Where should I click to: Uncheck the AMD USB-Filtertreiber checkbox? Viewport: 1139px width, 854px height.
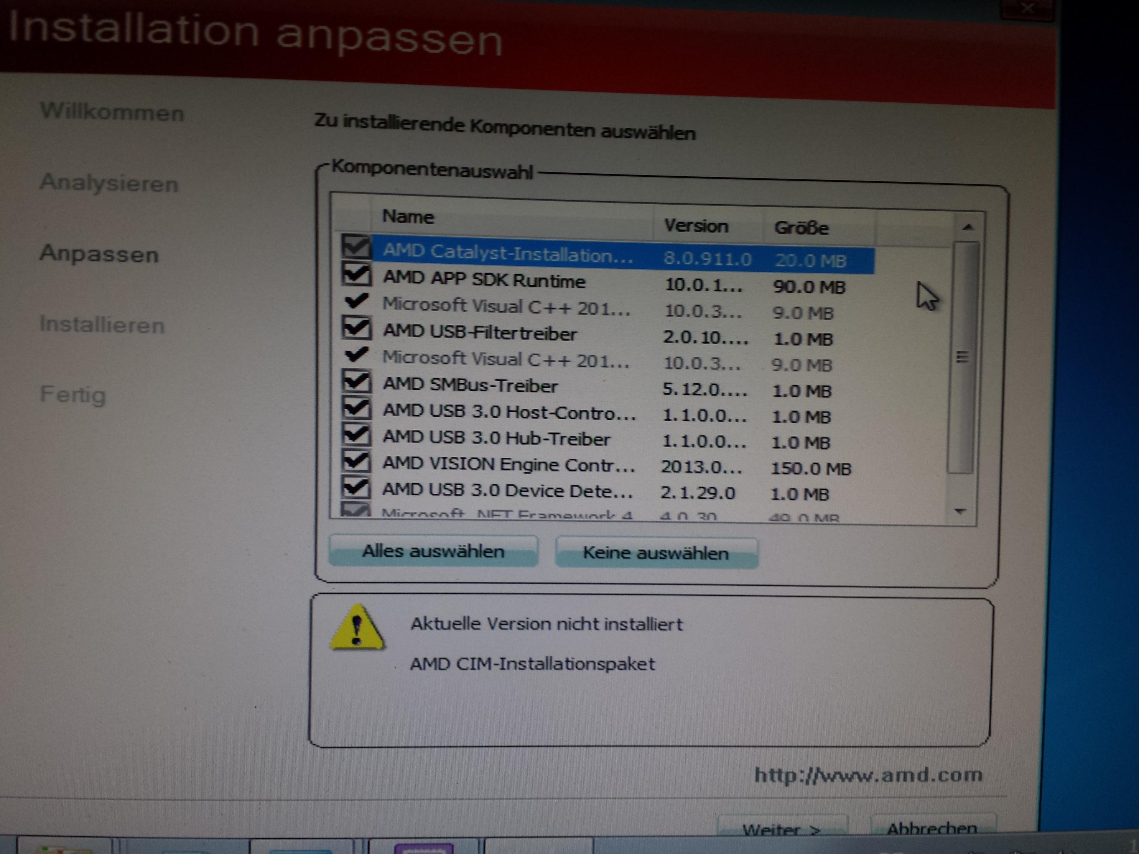pyautogui.click(x=356, y=328)
